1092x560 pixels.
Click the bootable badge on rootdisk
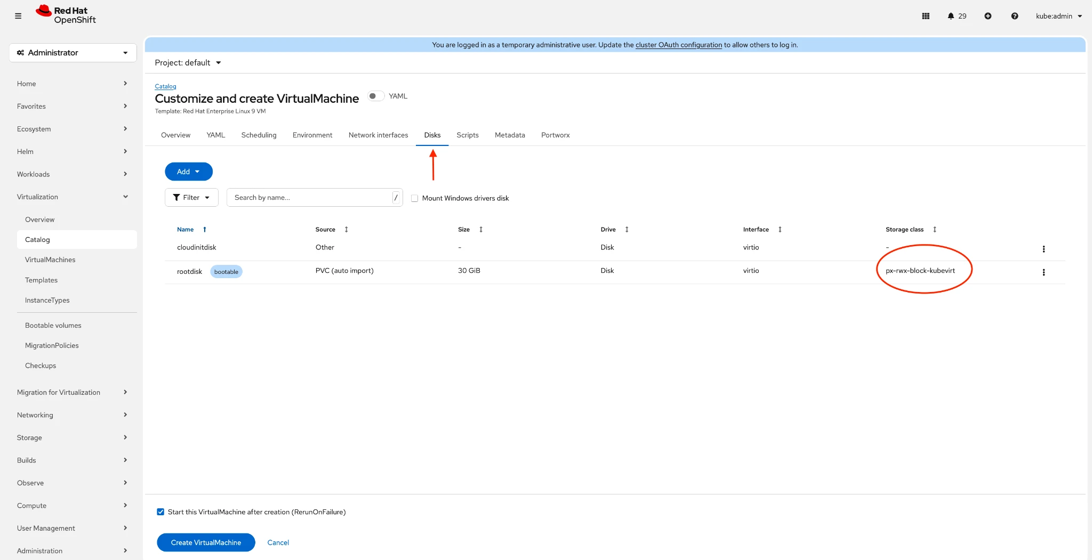click(x=226, y=272)
